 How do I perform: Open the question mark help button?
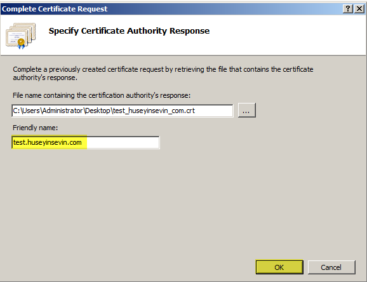348,9
